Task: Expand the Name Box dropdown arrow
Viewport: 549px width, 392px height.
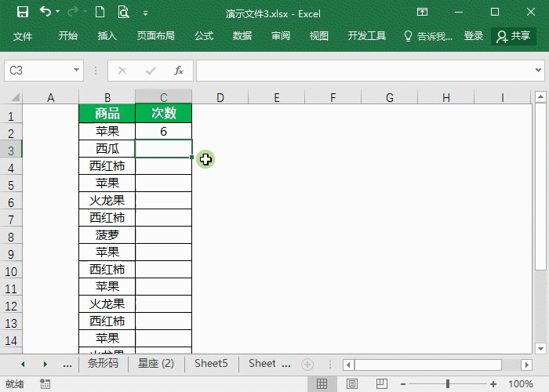Action: click(76, 70)
